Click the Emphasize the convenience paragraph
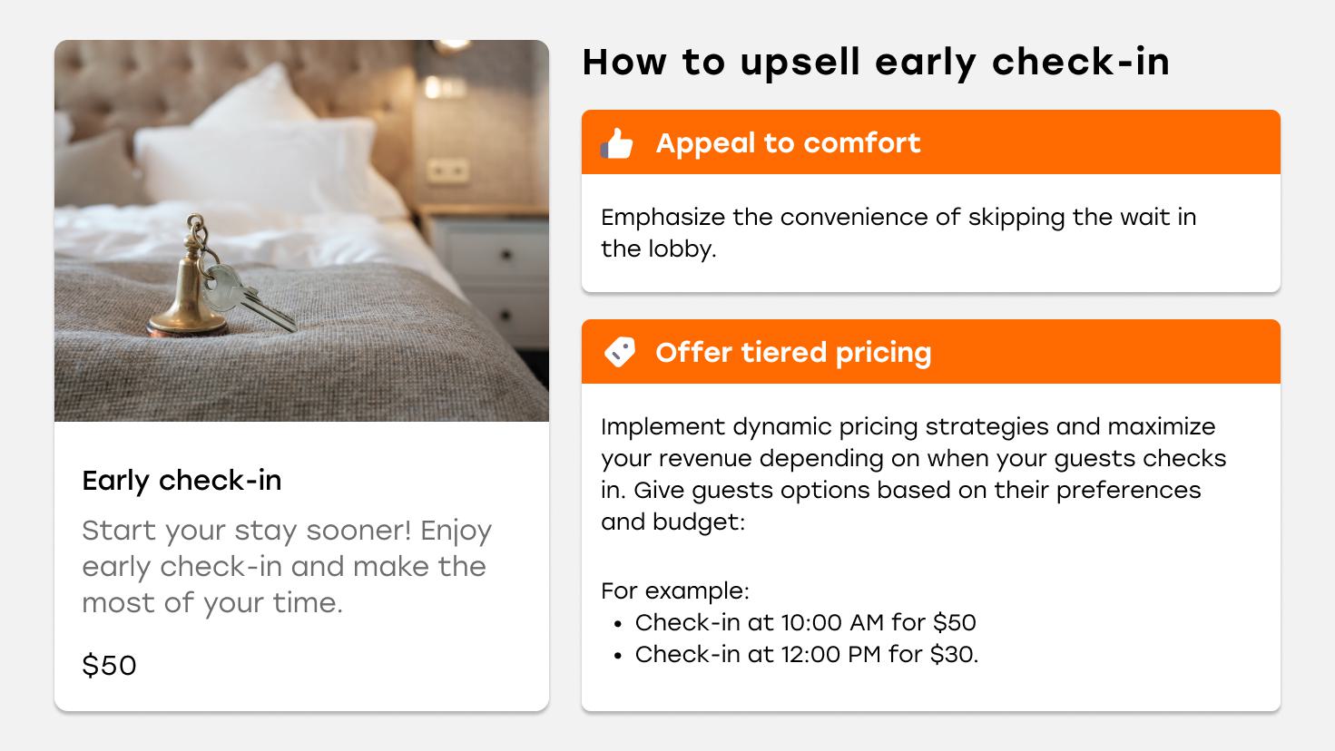 pos(898,232)
